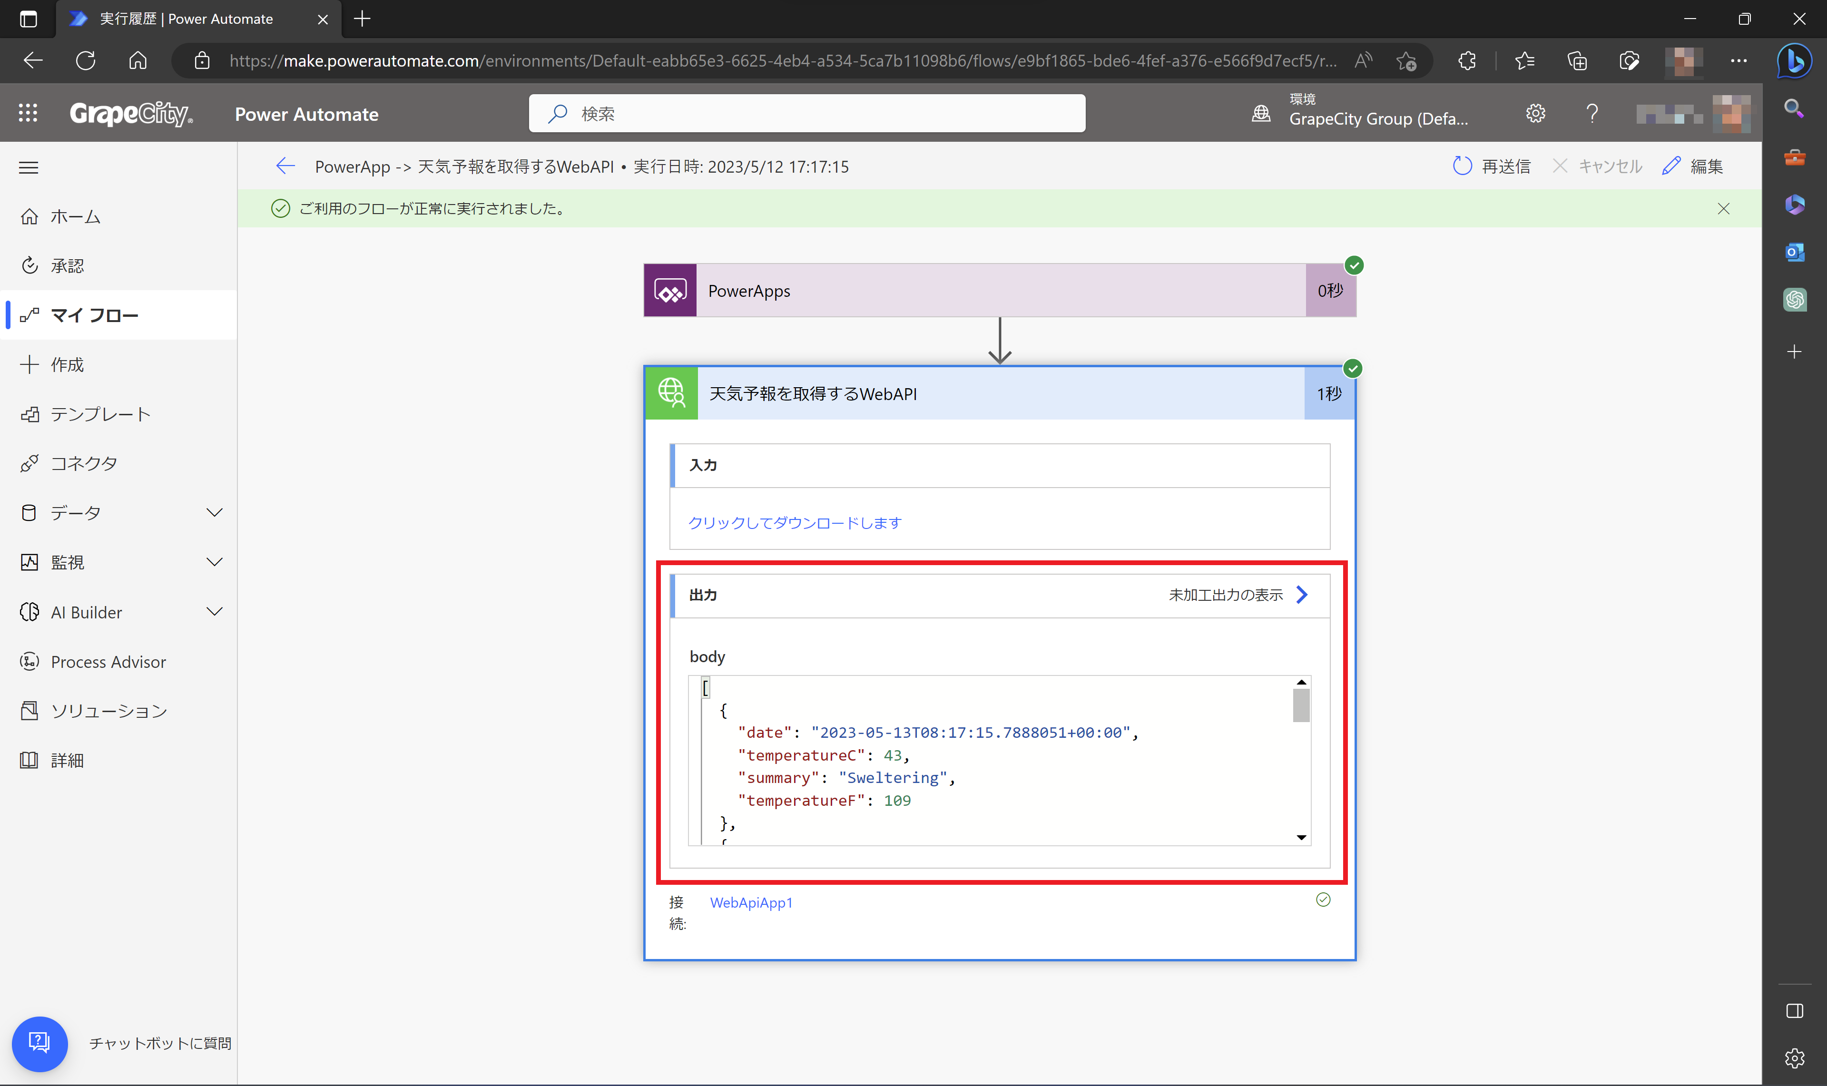Click the body JSON output box
The width and height of the screenshot is (1827, 1086).
point(999,760)
